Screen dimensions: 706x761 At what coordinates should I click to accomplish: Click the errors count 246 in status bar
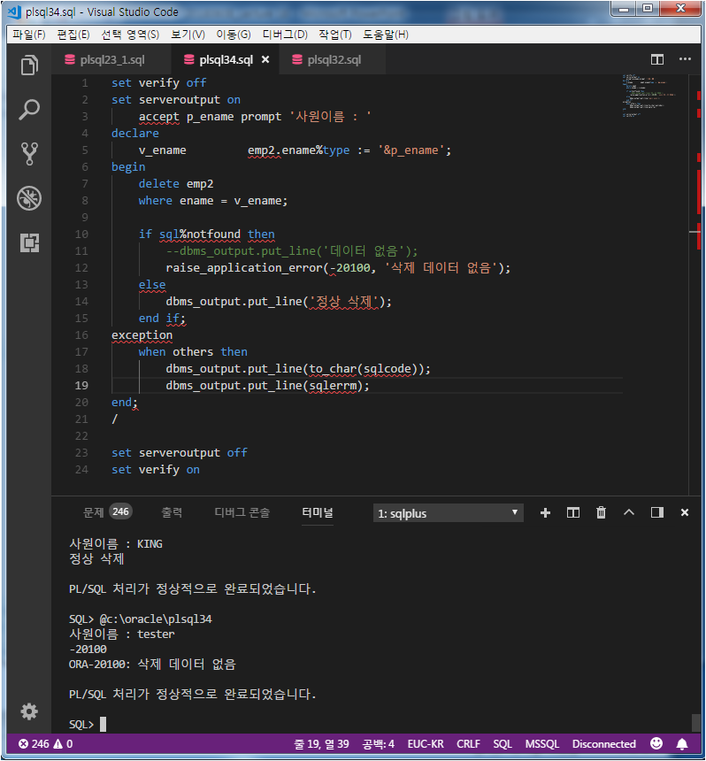coord(34,744)
